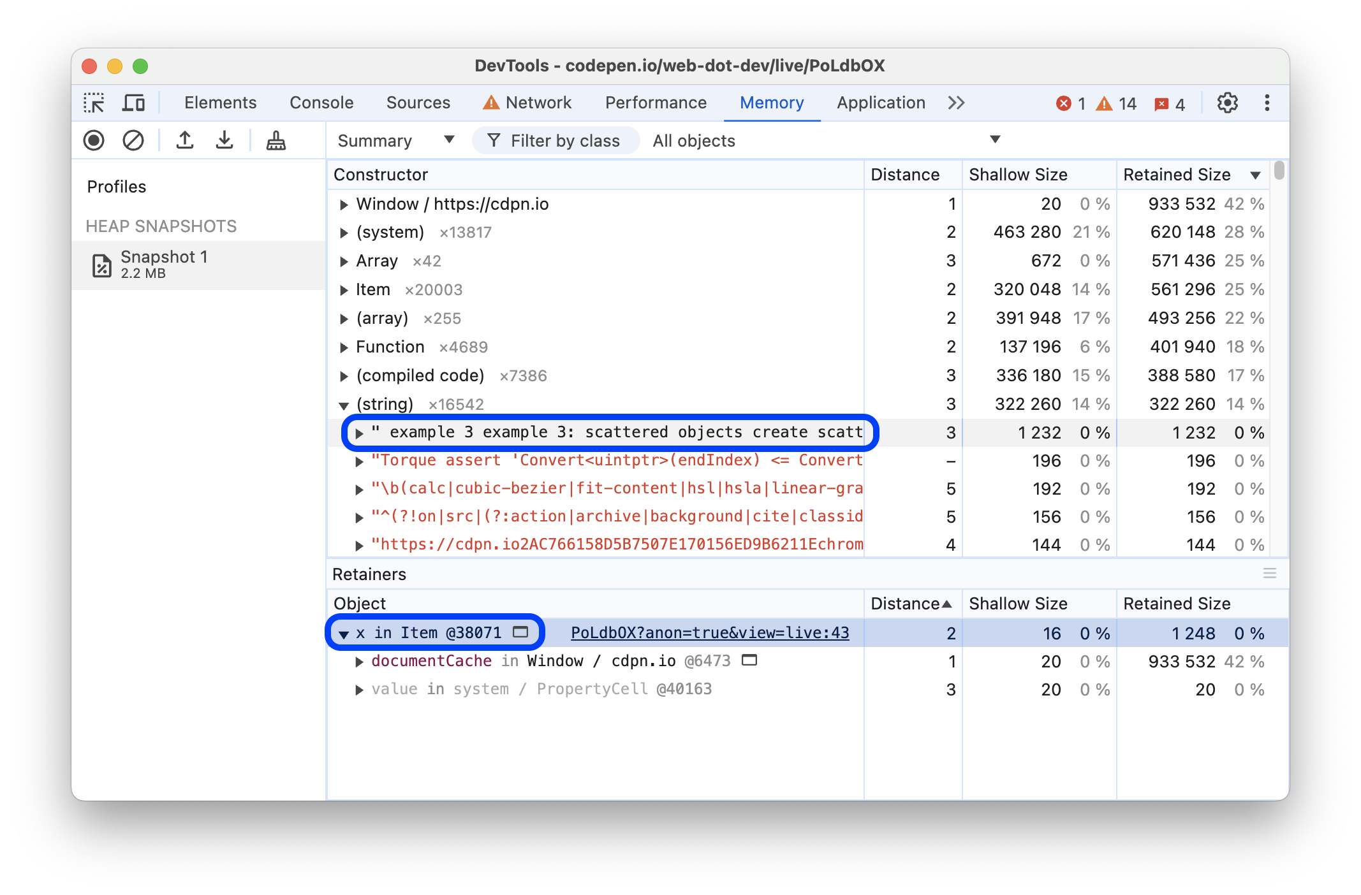The image size is (1361, 895).
Task: Click the DevTools settings gear icon
Action: click(1226, 103)
